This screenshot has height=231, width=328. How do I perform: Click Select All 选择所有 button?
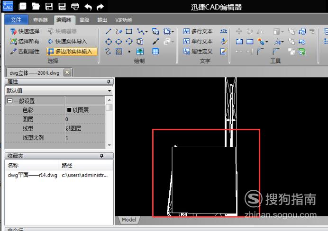pos(25,41)
